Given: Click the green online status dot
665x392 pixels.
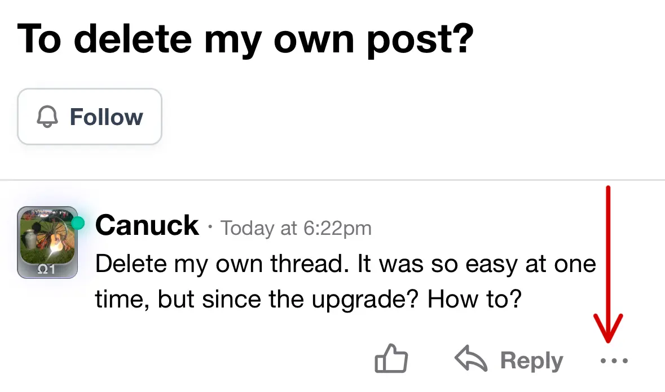Looking at the screenshot, I should 78,224.
